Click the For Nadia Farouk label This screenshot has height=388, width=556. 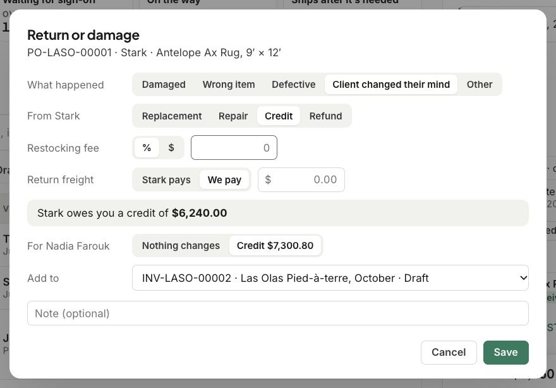(x=68, y=246)
